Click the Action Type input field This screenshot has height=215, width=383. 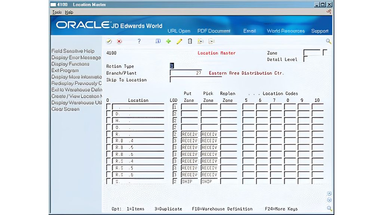(x=172, y=66)
